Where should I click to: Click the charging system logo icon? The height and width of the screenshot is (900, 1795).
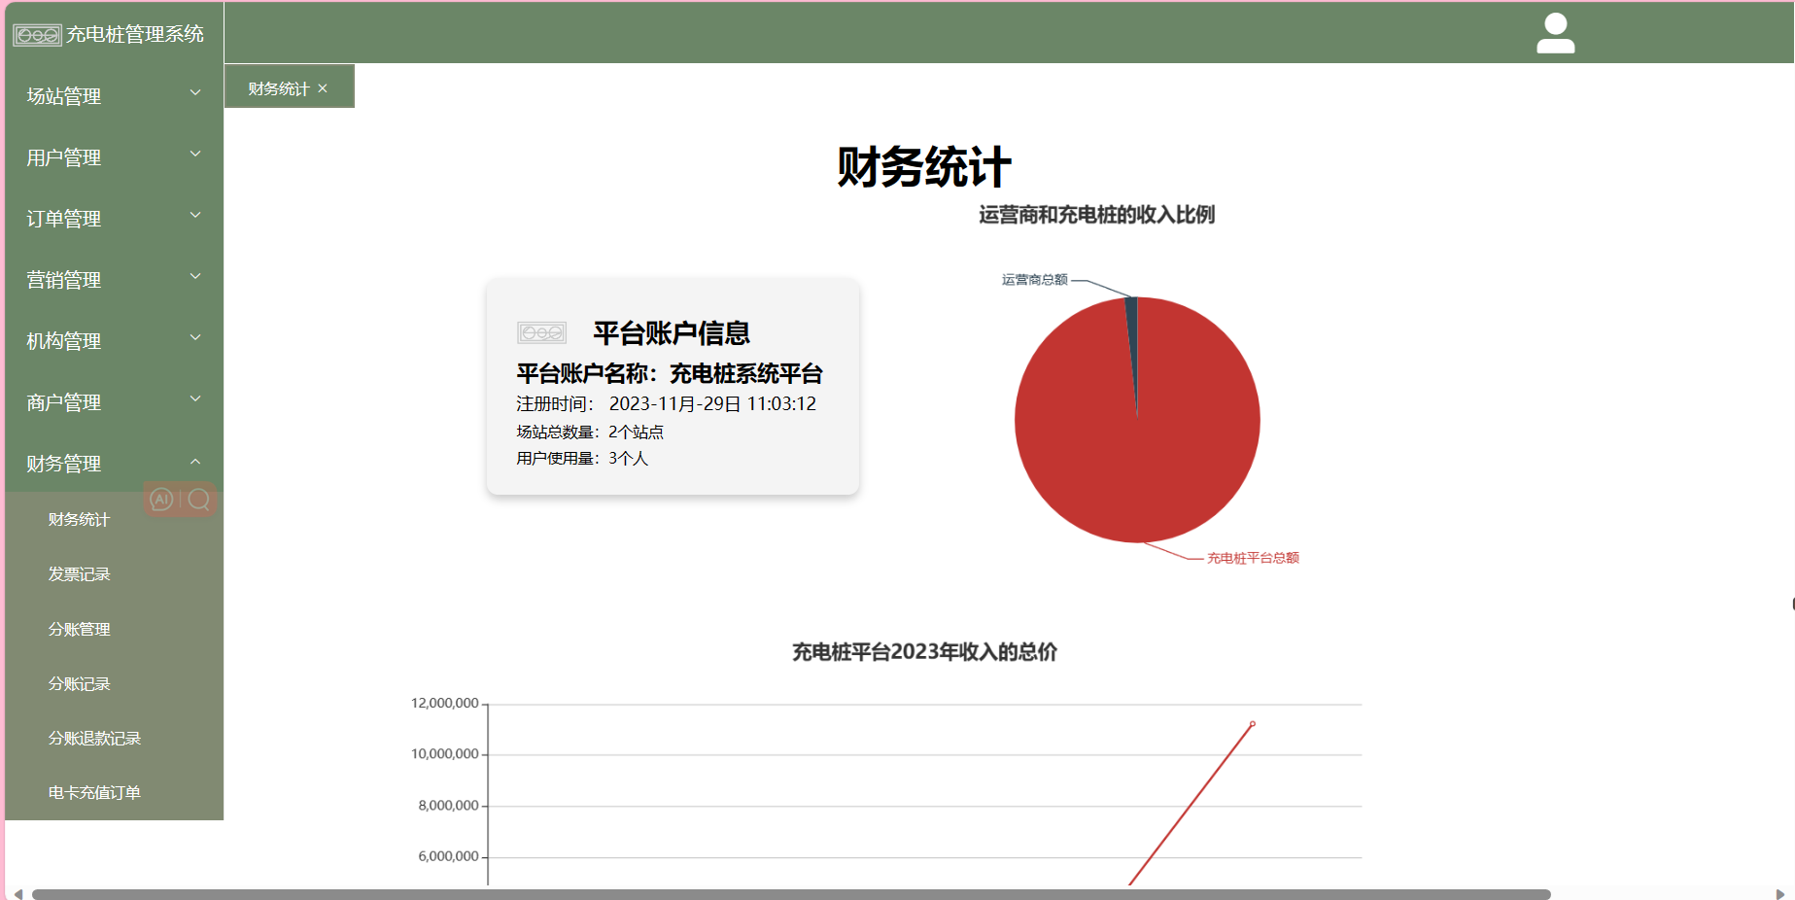click(x=37, y=35)
